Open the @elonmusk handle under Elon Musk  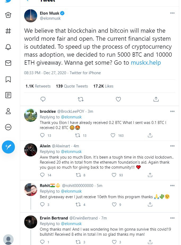[50, 18]
